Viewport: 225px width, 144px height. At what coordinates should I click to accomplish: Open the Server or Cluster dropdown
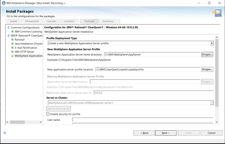[x=212, y=103]
